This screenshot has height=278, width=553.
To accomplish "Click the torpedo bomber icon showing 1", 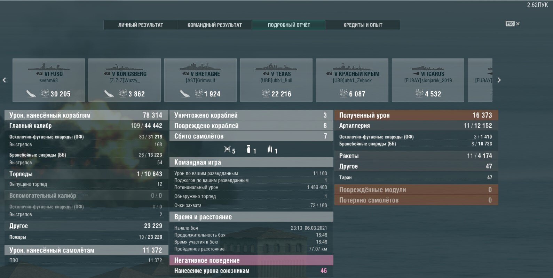I will [270, 149].
